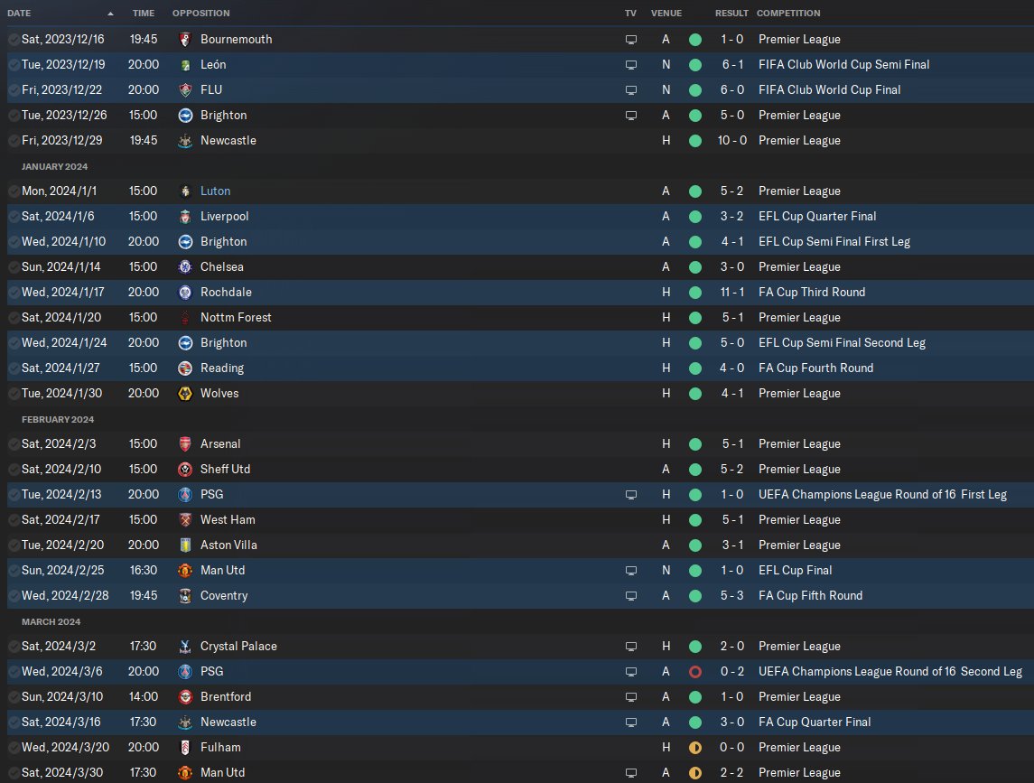Collapse the JANUARY 2024 month section header

(x=55, y=167)
